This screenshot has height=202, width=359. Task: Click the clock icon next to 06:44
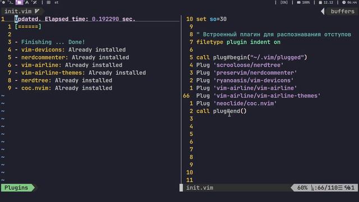coord(344,2)
